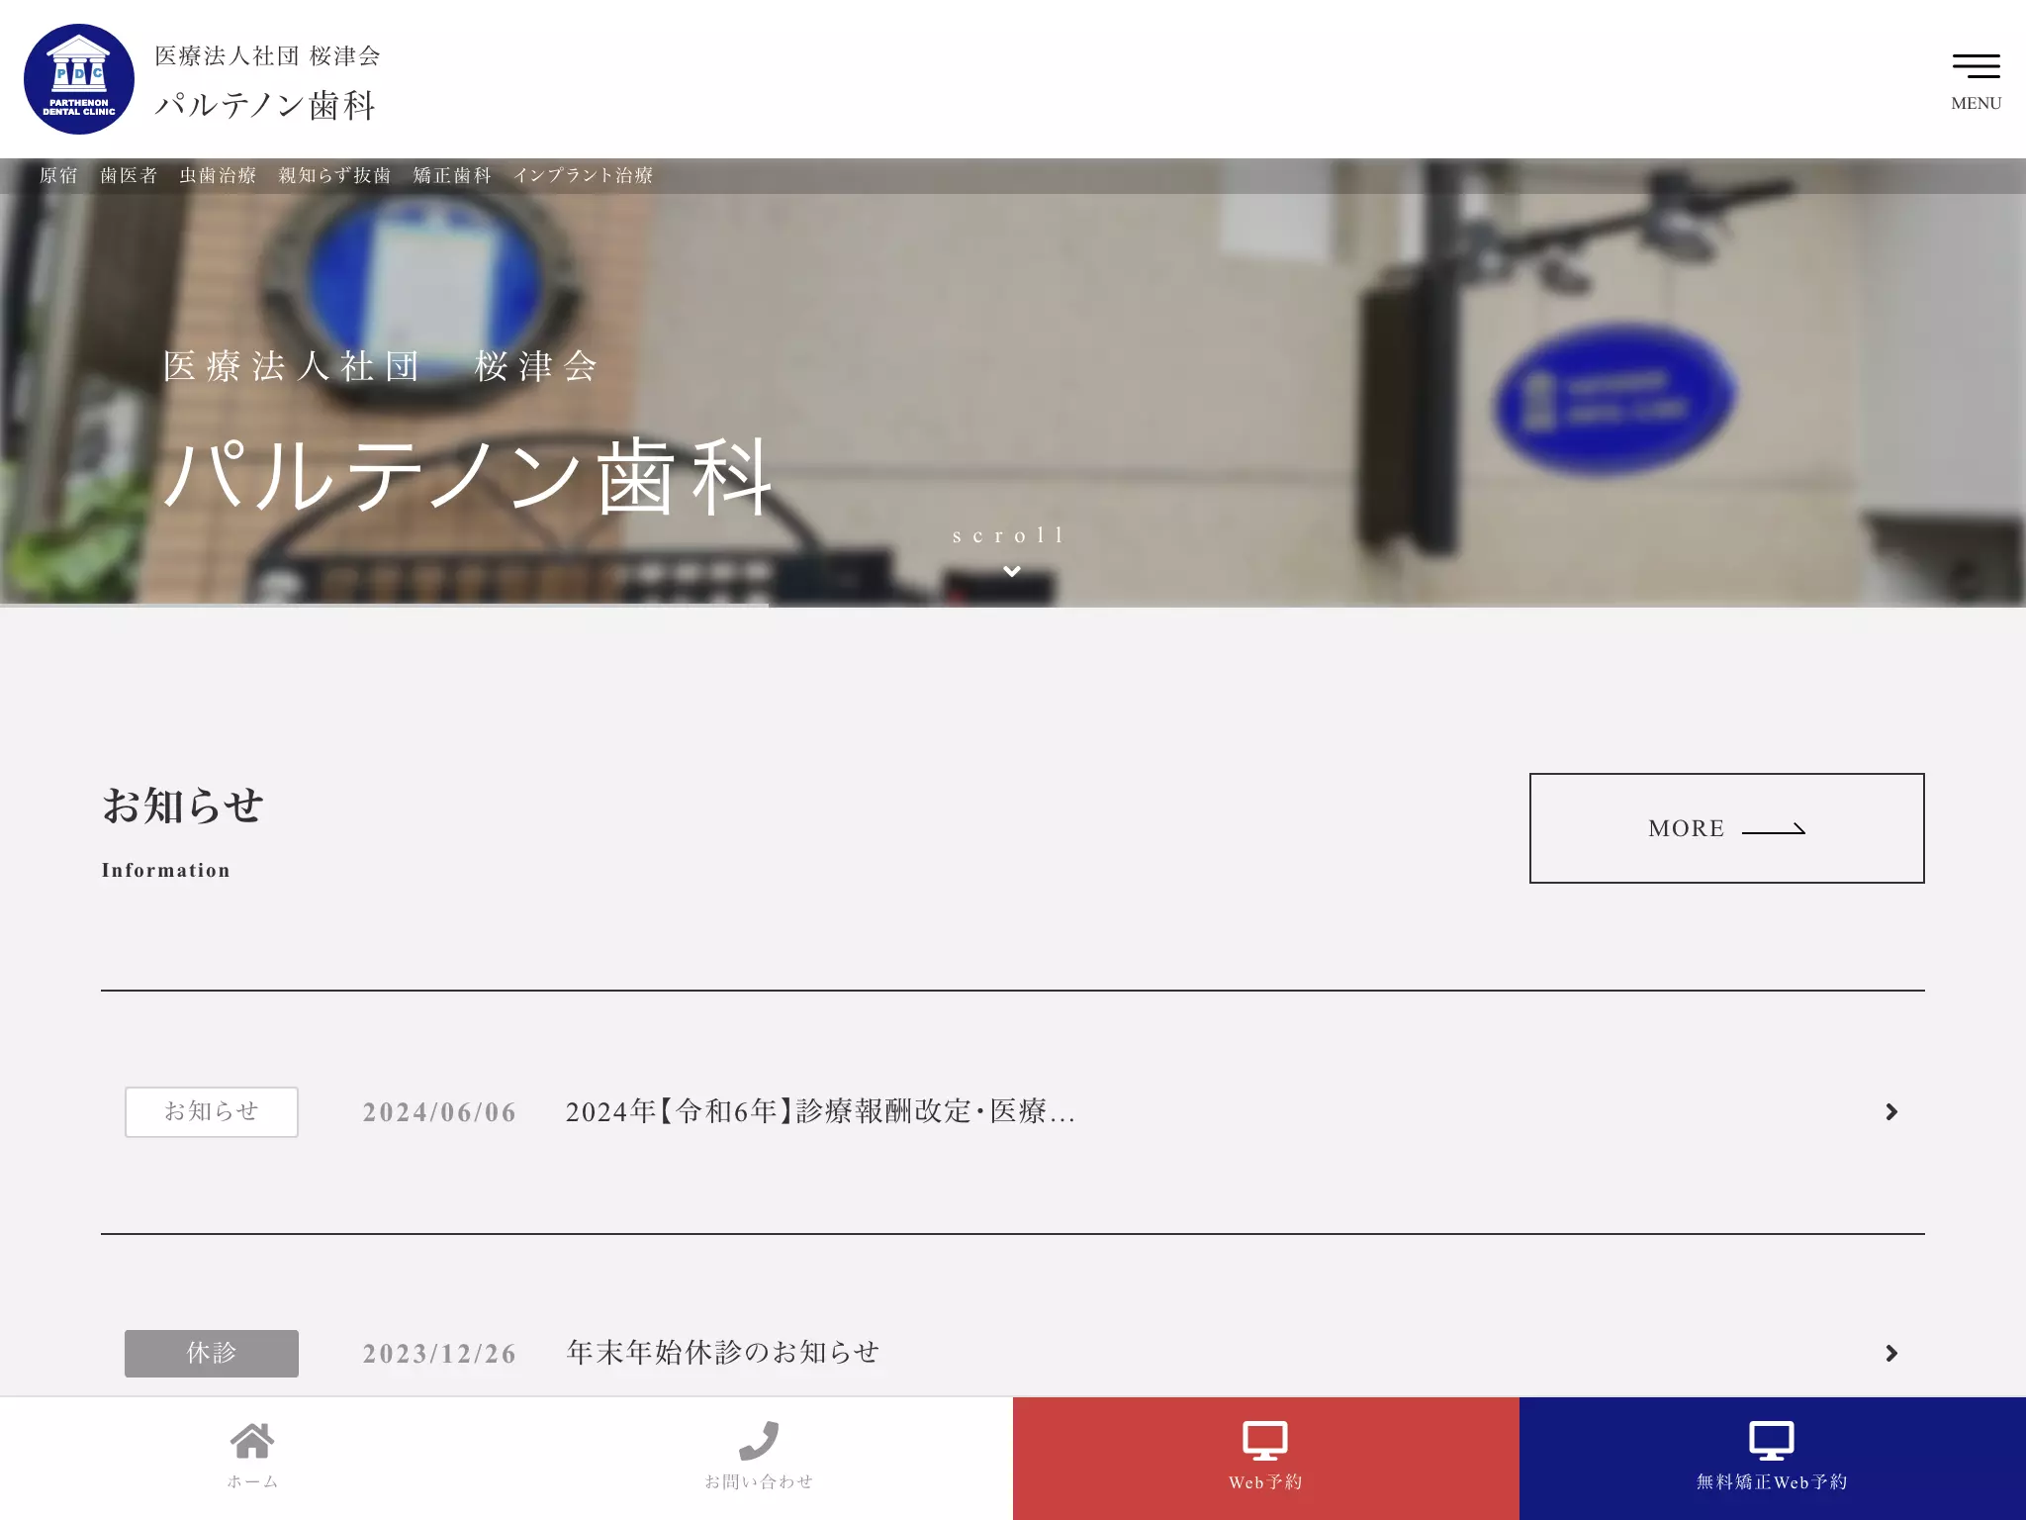Screen dimensions: 2026x1520
Task: Click the お知らせ section heading
Action: click(x=183, y=806)
